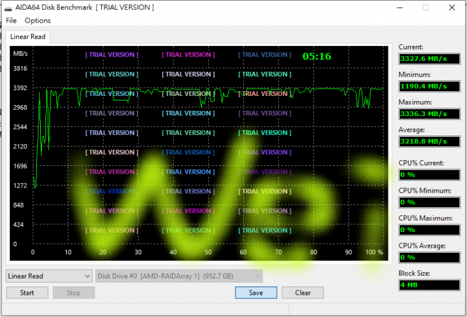Click the Block Size 4 MB value

(x=429, y=285)
